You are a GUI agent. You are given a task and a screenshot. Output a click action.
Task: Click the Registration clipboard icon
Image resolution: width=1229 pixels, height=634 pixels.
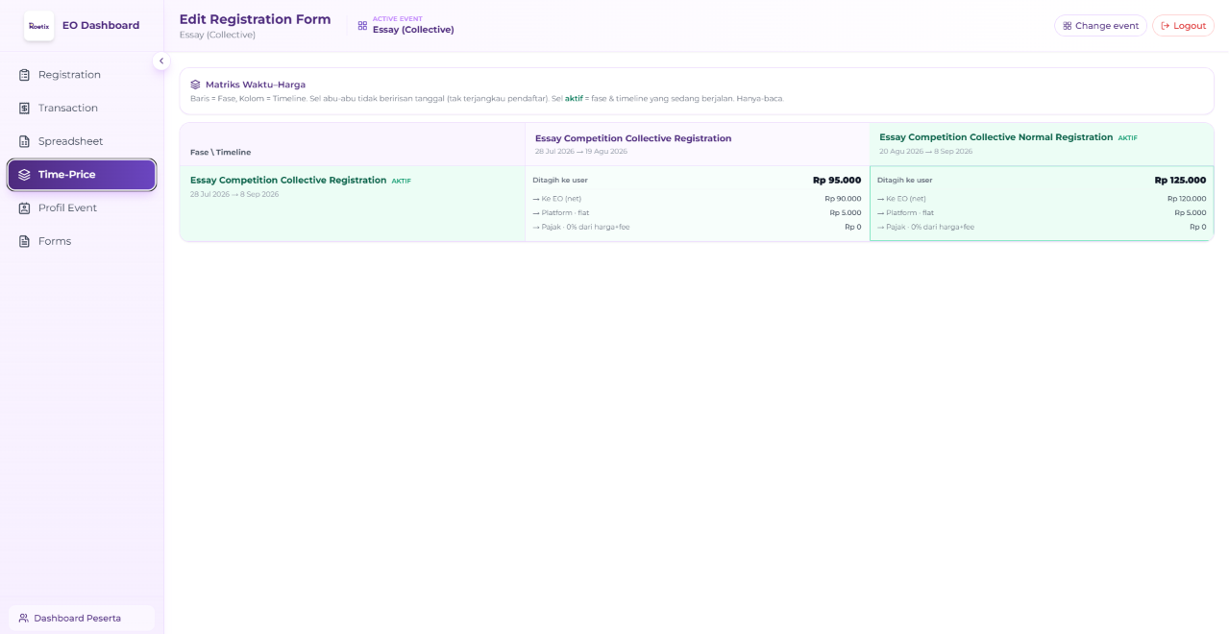pyautogui.click(x=25, y=75)
